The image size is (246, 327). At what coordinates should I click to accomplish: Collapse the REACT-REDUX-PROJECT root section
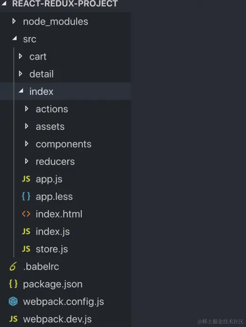click(x=4, y=3)
